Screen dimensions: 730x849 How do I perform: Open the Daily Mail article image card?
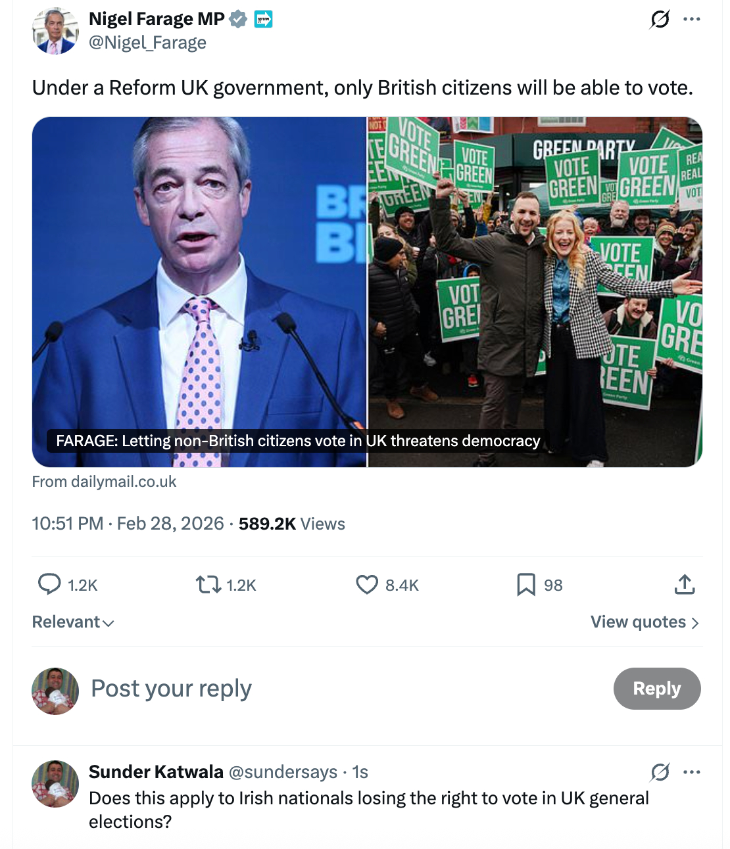[x=367, y=292]
